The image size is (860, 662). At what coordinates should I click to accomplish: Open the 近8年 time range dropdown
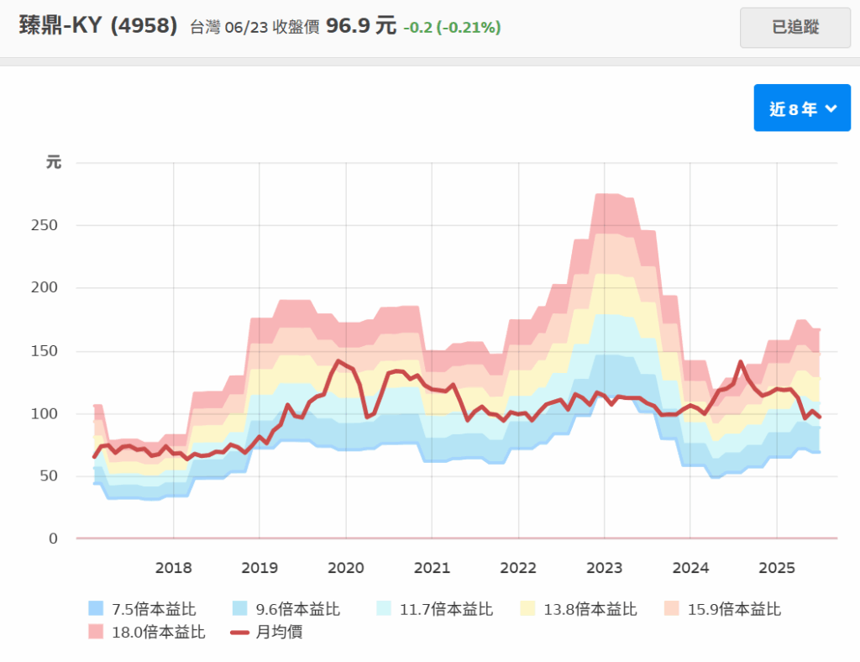(x=802, y=108)
